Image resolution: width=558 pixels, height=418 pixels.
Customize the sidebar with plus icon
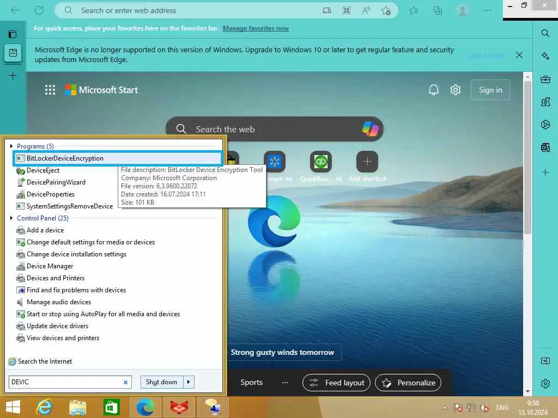pos(545,173)
